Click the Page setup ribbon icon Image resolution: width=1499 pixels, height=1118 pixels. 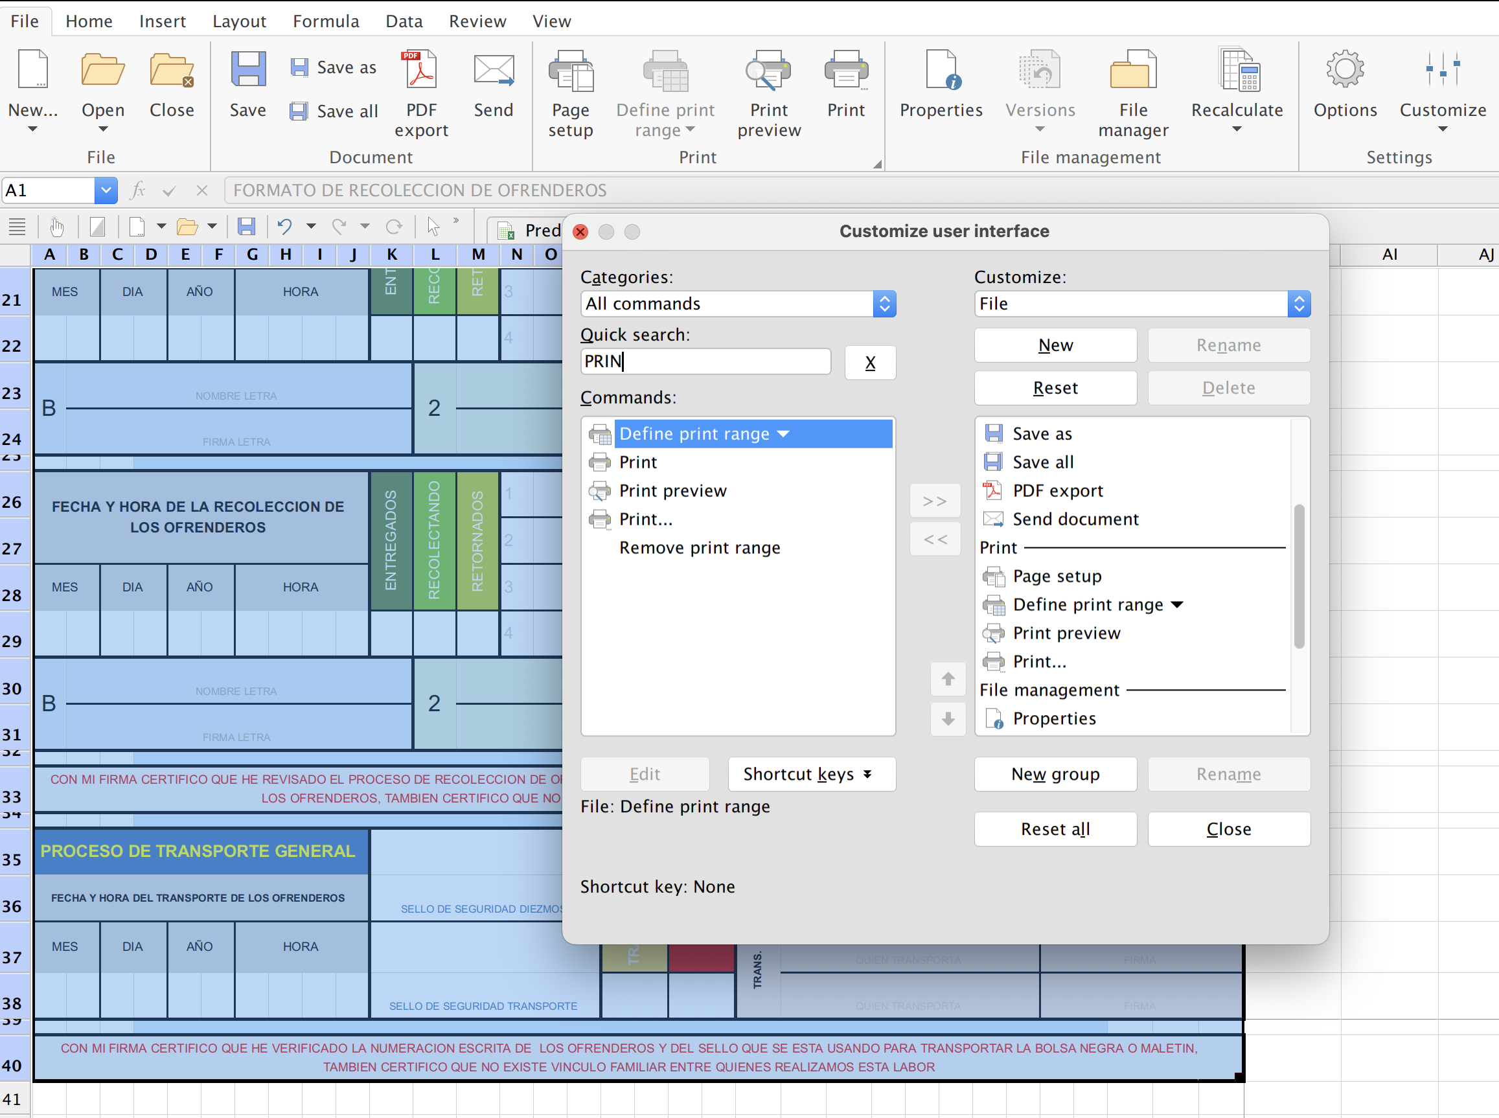[x=570, y=72]
